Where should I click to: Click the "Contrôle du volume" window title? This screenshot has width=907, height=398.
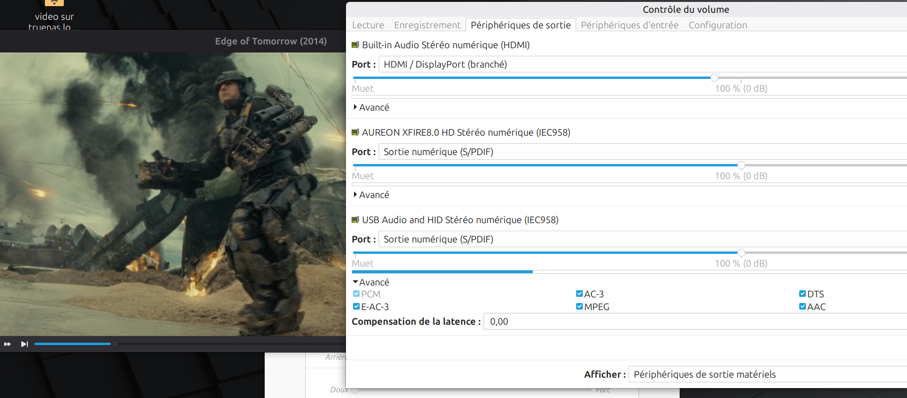coord(686,9)
